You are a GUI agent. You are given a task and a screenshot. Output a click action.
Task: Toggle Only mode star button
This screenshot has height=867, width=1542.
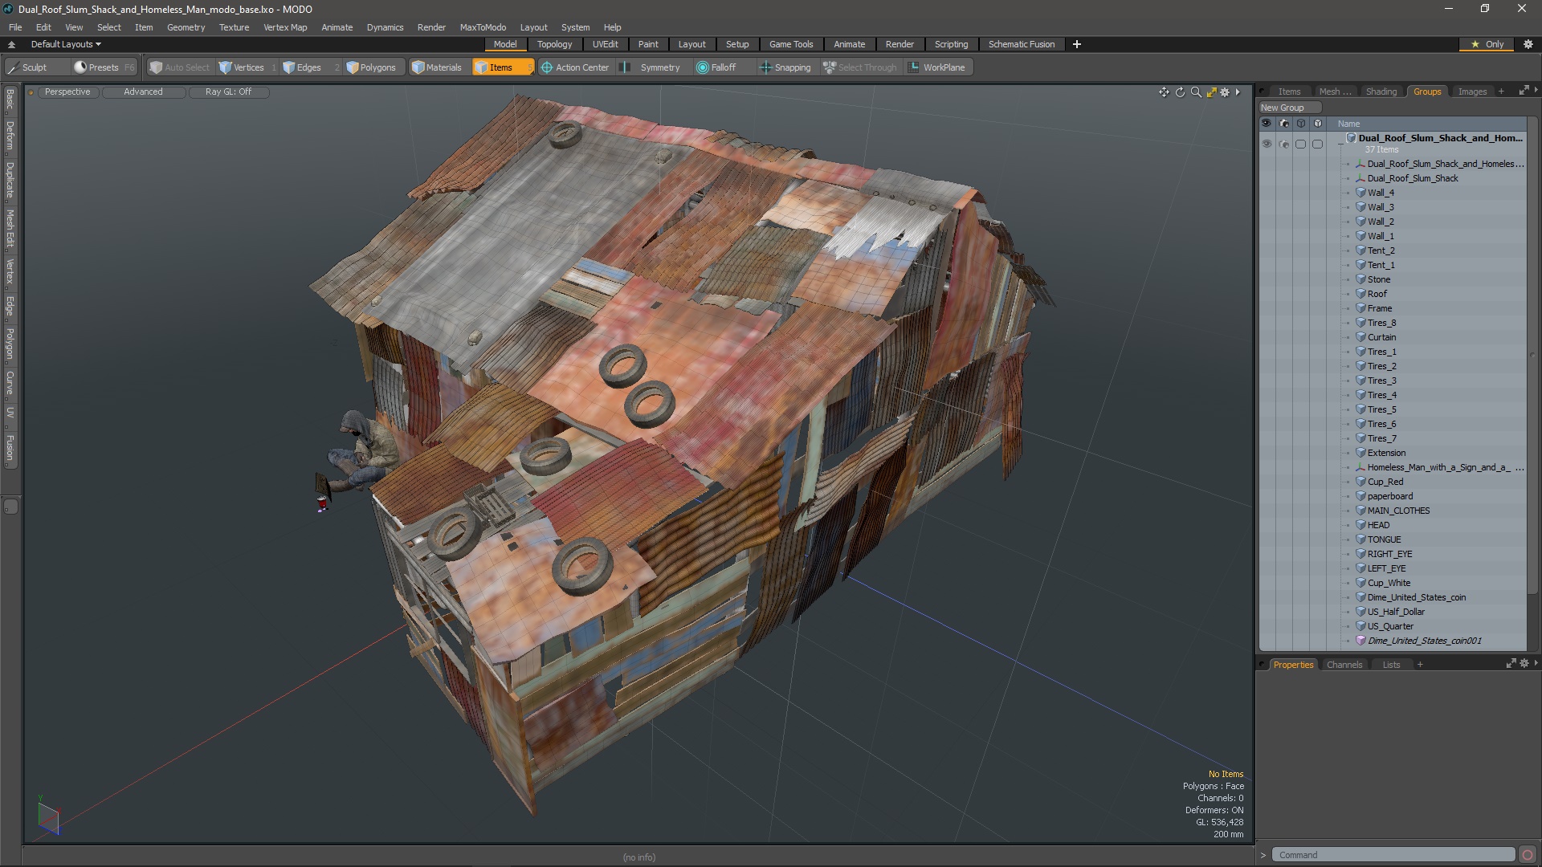coord(1487,44)
